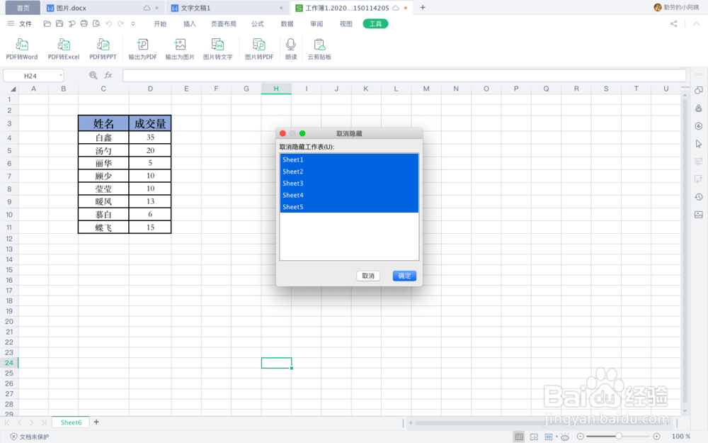Select Sheet3 in unhide list
The width and height of the screenshot is (708, 443).
click(x=349, y=183)
